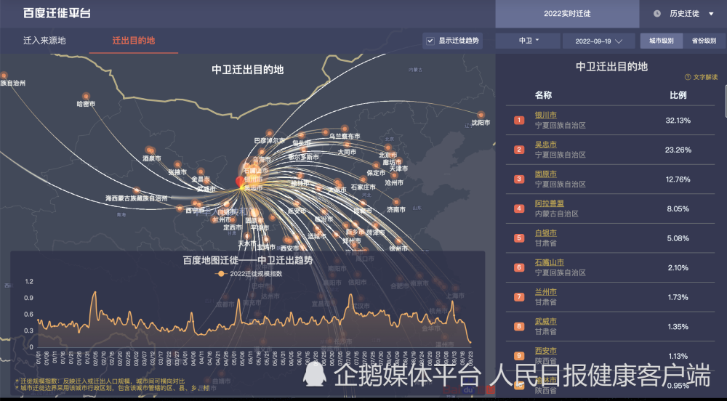Click rank 7 badge next to 兰州市

[x=519, y=297]
